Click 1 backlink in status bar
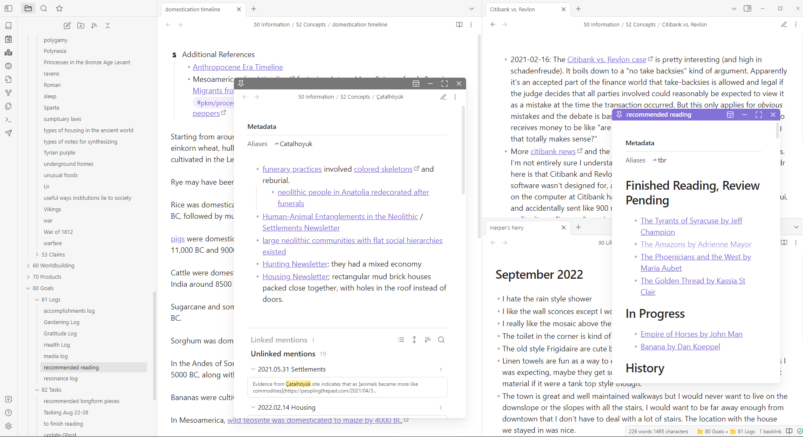This screenshot has height=437, width=803. [x=770, y=431]
